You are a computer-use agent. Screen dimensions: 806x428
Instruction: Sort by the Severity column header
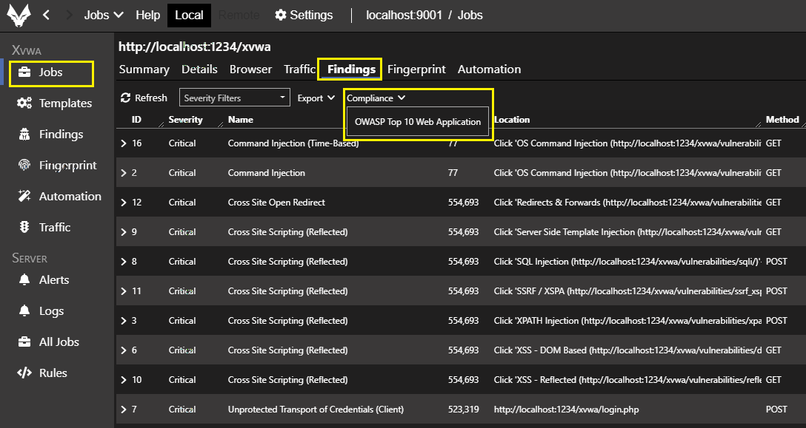pos(185,120)
